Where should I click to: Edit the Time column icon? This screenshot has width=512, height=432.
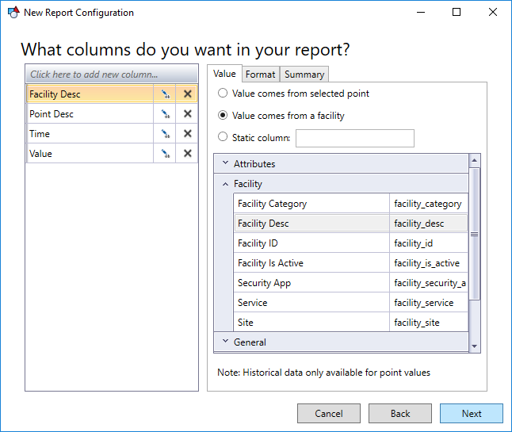(166, 134)
